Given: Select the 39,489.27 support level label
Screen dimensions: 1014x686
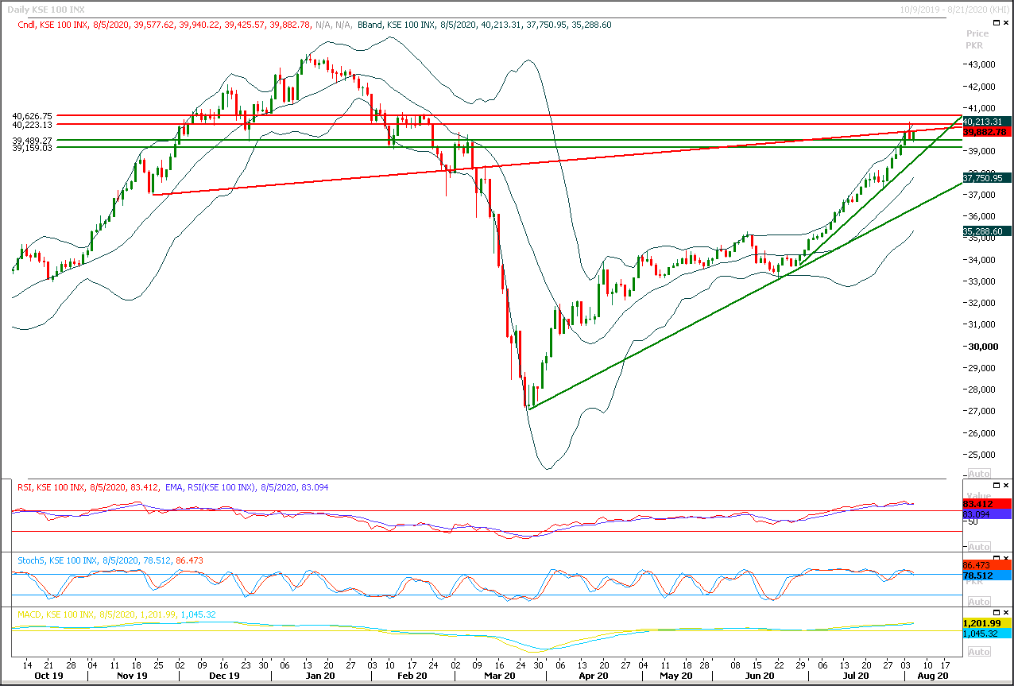Looking at the screenshot, I should point(33,140).
